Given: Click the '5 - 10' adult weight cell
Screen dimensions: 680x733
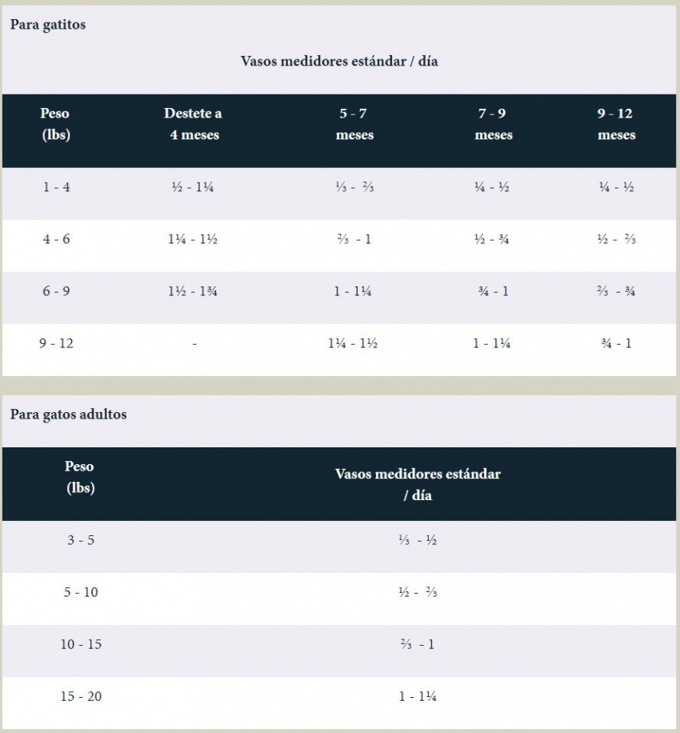Looking at the screenshot, I should coord(81,592).
